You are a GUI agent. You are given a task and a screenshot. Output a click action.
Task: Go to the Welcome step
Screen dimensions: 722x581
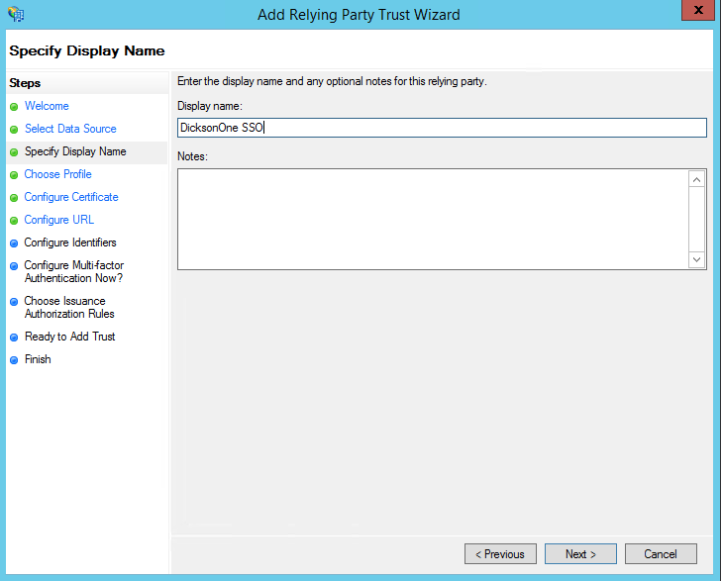tap(47, 106)
